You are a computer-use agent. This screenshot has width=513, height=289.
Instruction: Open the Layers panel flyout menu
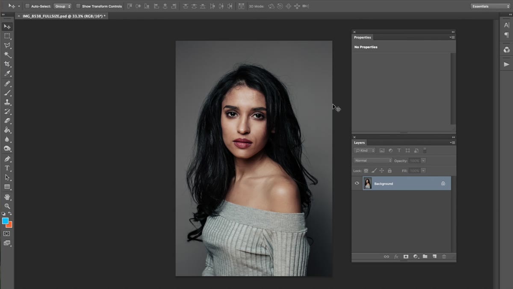point(453,142)
